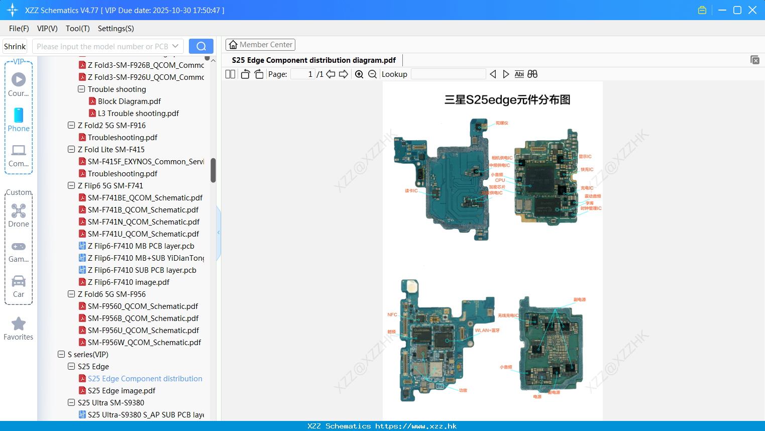
Task: Rotate page counterclockwise
Action: tap(245, 74)
